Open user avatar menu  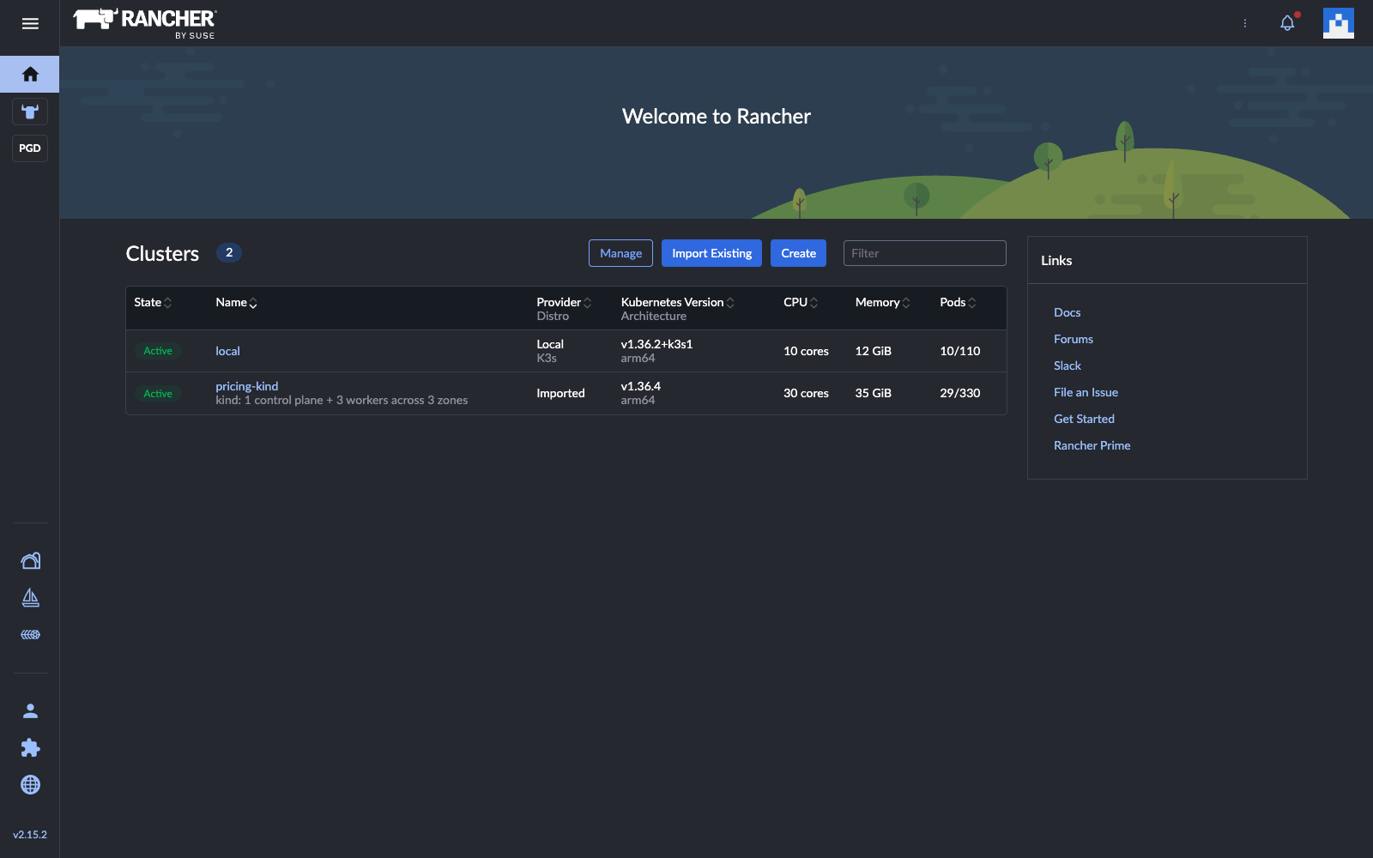click(1338, 23)
